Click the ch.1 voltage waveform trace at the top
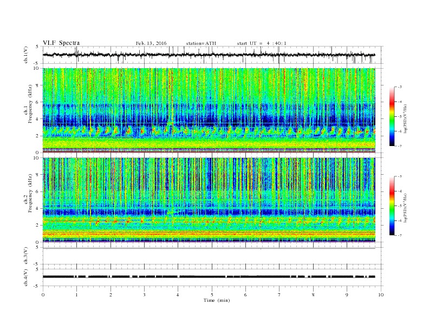This screenshot has width=429, height=331. pos(209,55)
